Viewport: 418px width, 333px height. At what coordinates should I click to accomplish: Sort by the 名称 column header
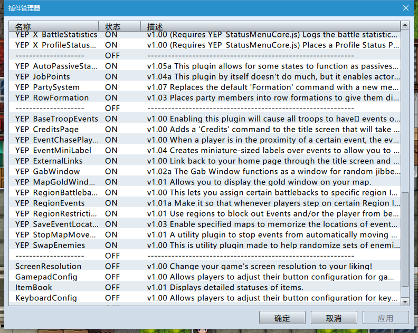pyautogui.click(x=54, y=27)
